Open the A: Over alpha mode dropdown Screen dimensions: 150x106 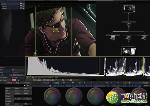click(18, 77)
